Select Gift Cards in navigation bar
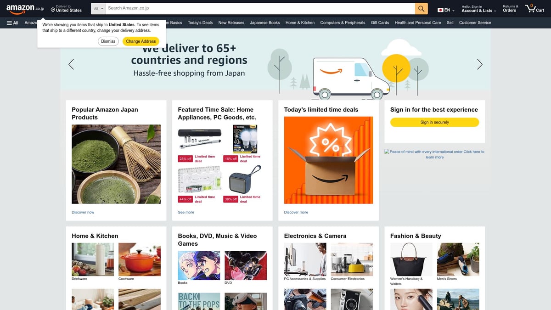Viewport: 551px width, 310px height. 380,23
